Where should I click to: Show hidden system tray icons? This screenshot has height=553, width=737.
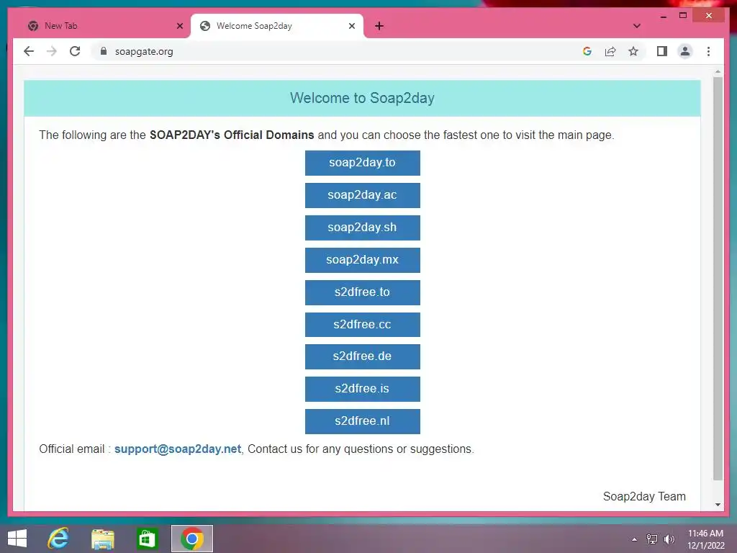click(635, 539)
